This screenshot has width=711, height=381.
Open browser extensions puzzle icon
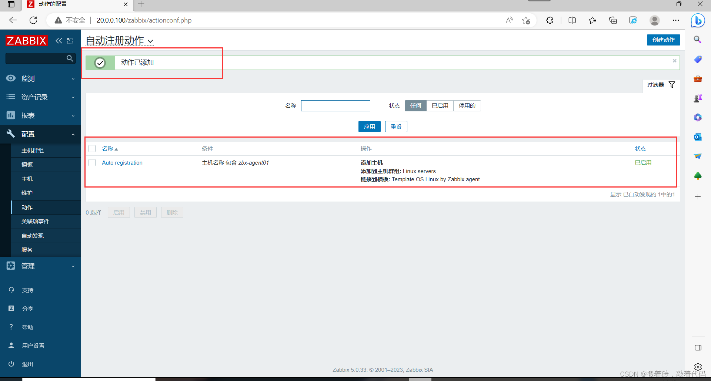pos(550,20)
